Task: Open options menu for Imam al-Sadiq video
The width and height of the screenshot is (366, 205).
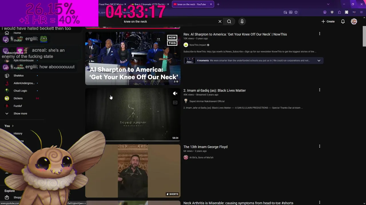Action: (319, 90)
